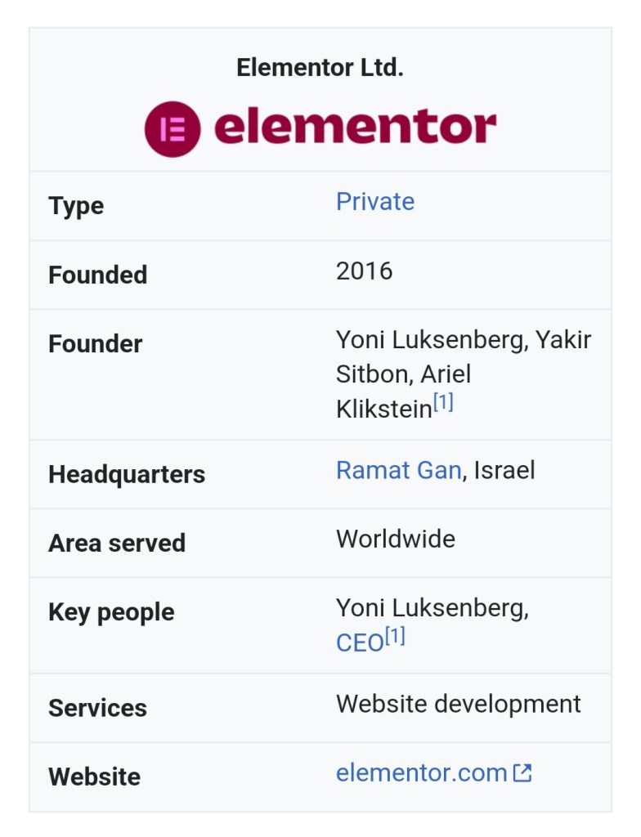Click the Yoni Luksenberg name under Key people

(432, 609)
